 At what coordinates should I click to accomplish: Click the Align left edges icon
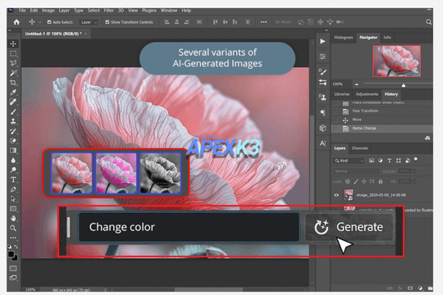pyautogui.click(x=167, y=22)
